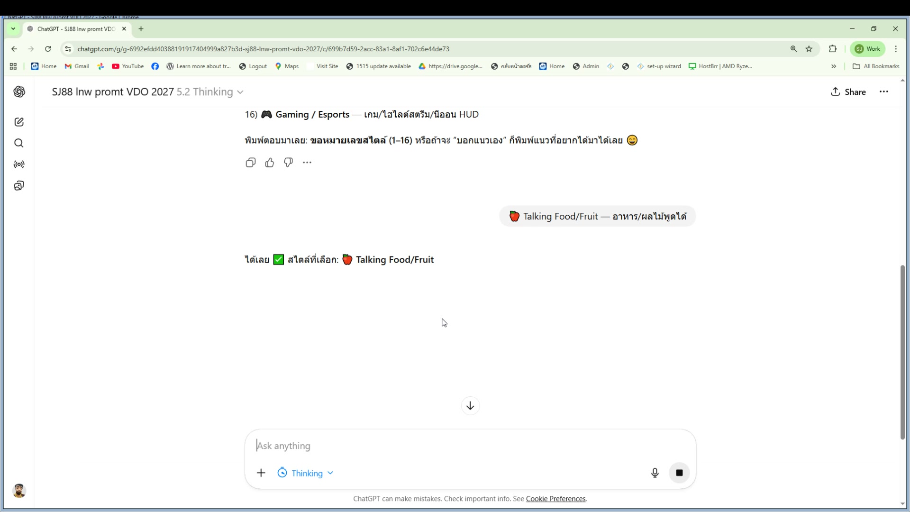
Task: Open more response actions ellipsis menu
Action: click(307, 163)
